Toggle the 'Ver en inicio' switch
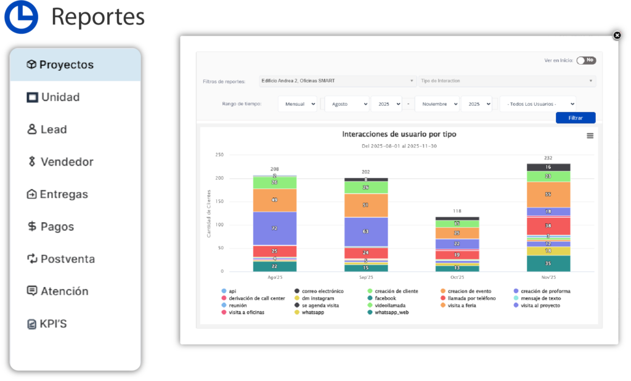Viewport: 631px width, 381px height. pyautogui.click(x=585, y=60)
